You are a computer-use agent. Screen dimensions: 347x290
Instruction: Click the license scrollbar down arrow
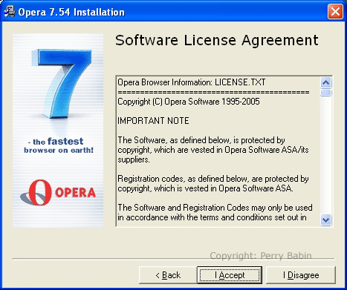point(325,220)
